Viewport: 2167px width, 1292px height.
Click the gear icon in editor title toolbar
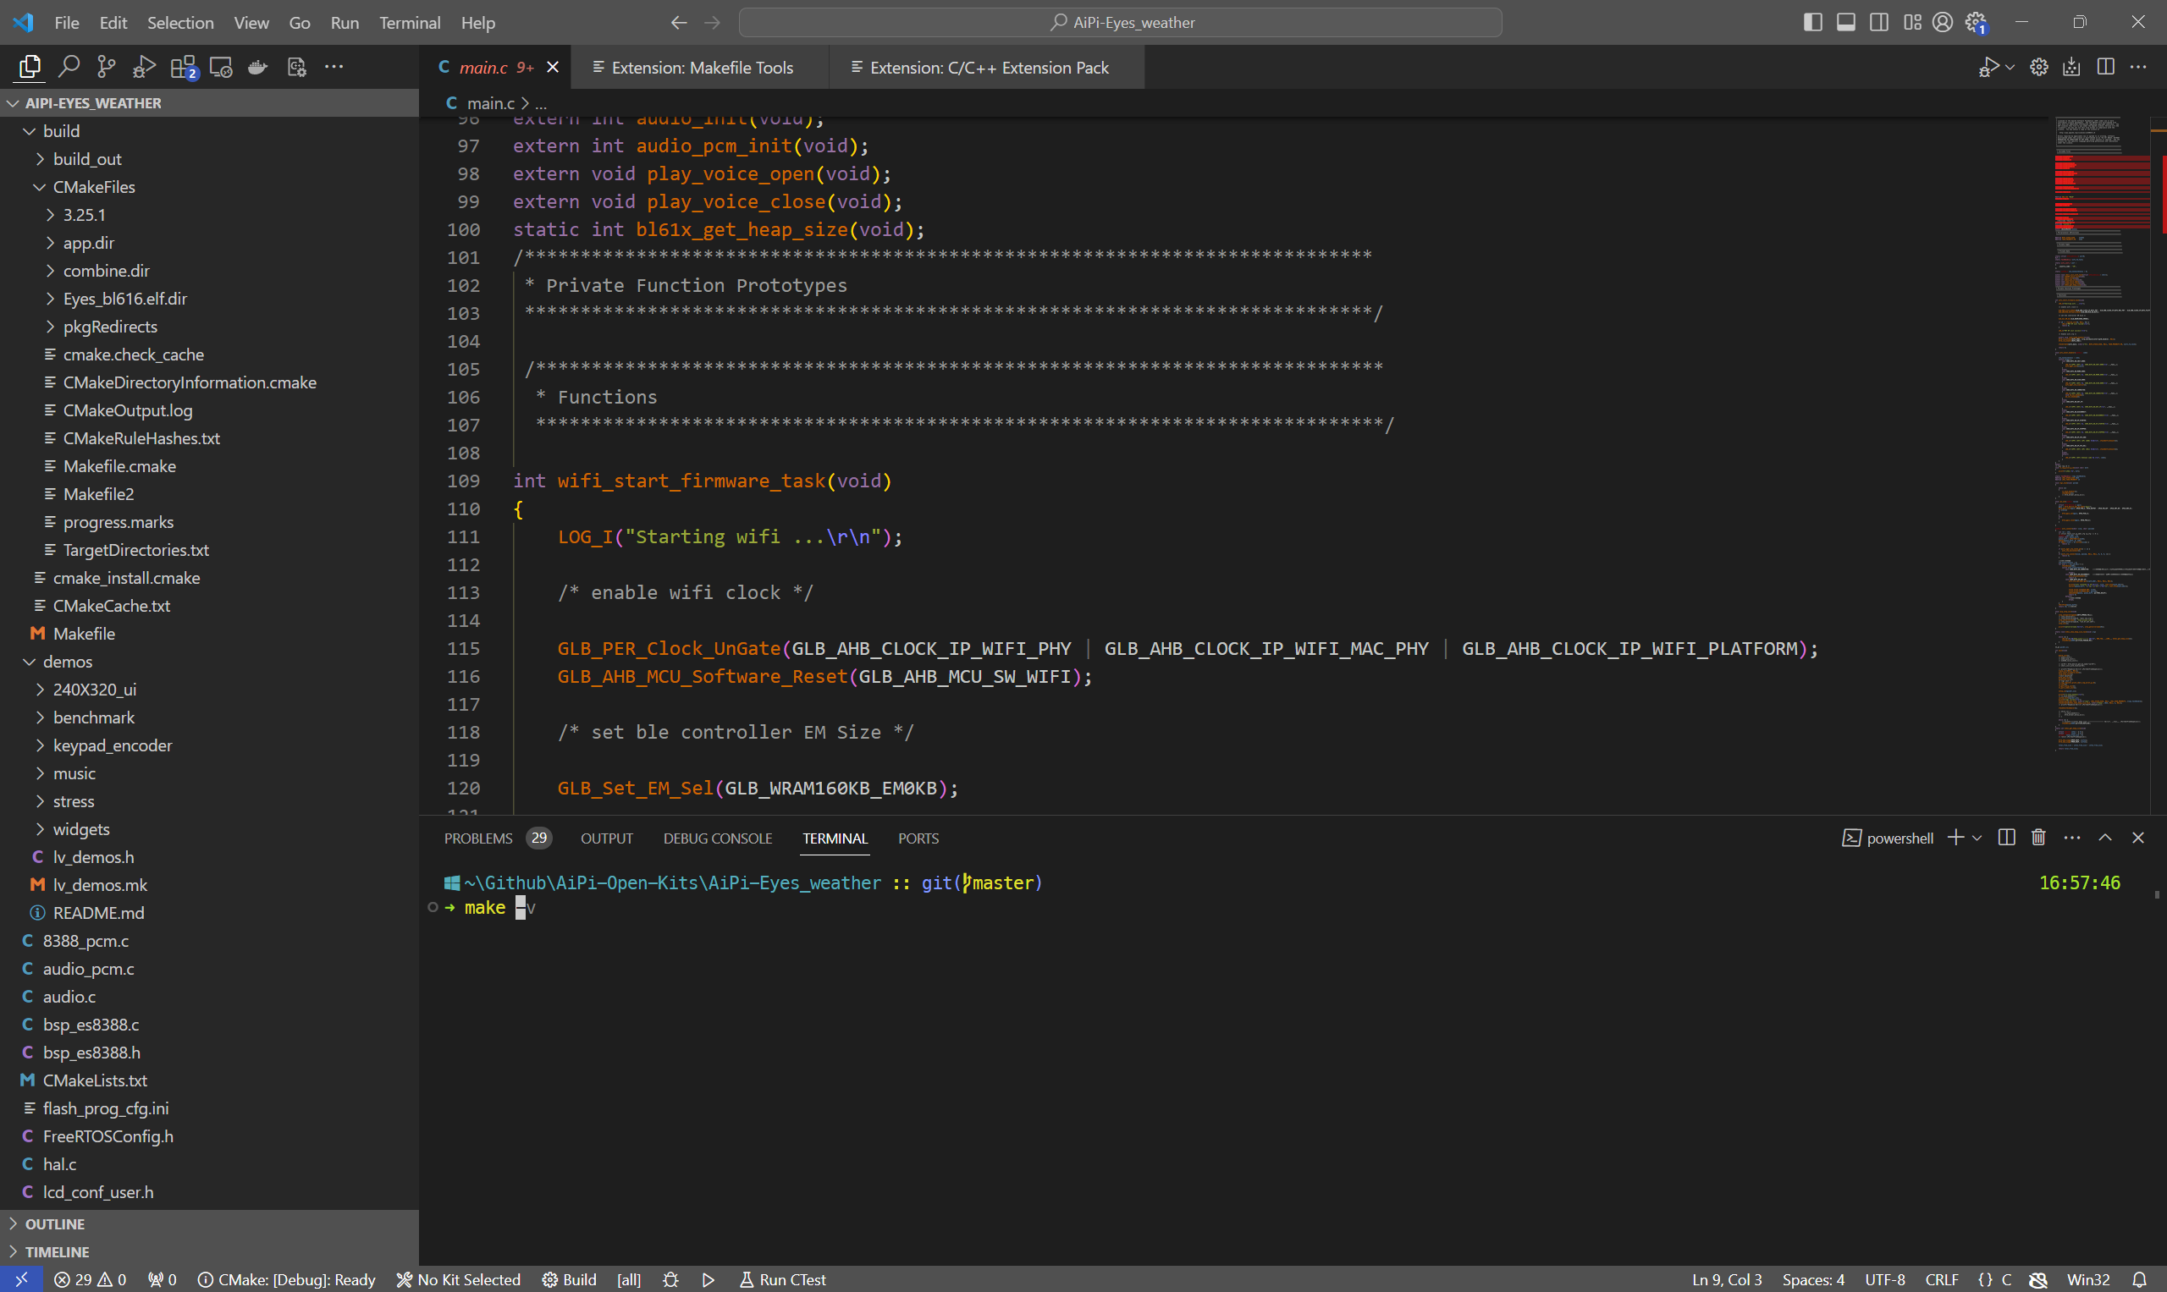2039,67
